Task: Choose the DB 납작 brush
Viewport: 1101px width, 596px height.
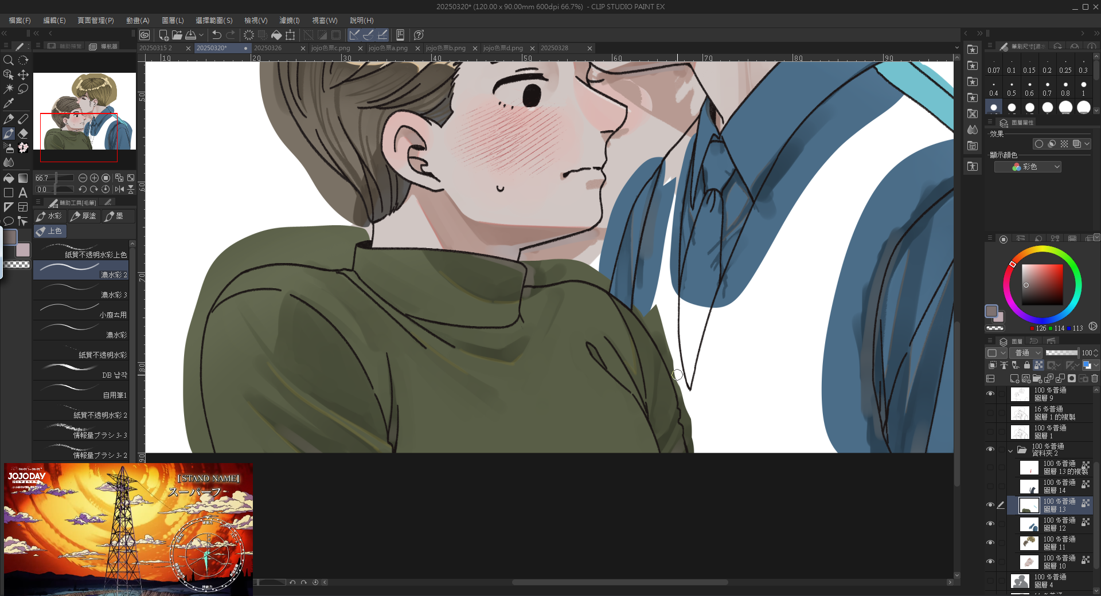Action: coord(81,371)
